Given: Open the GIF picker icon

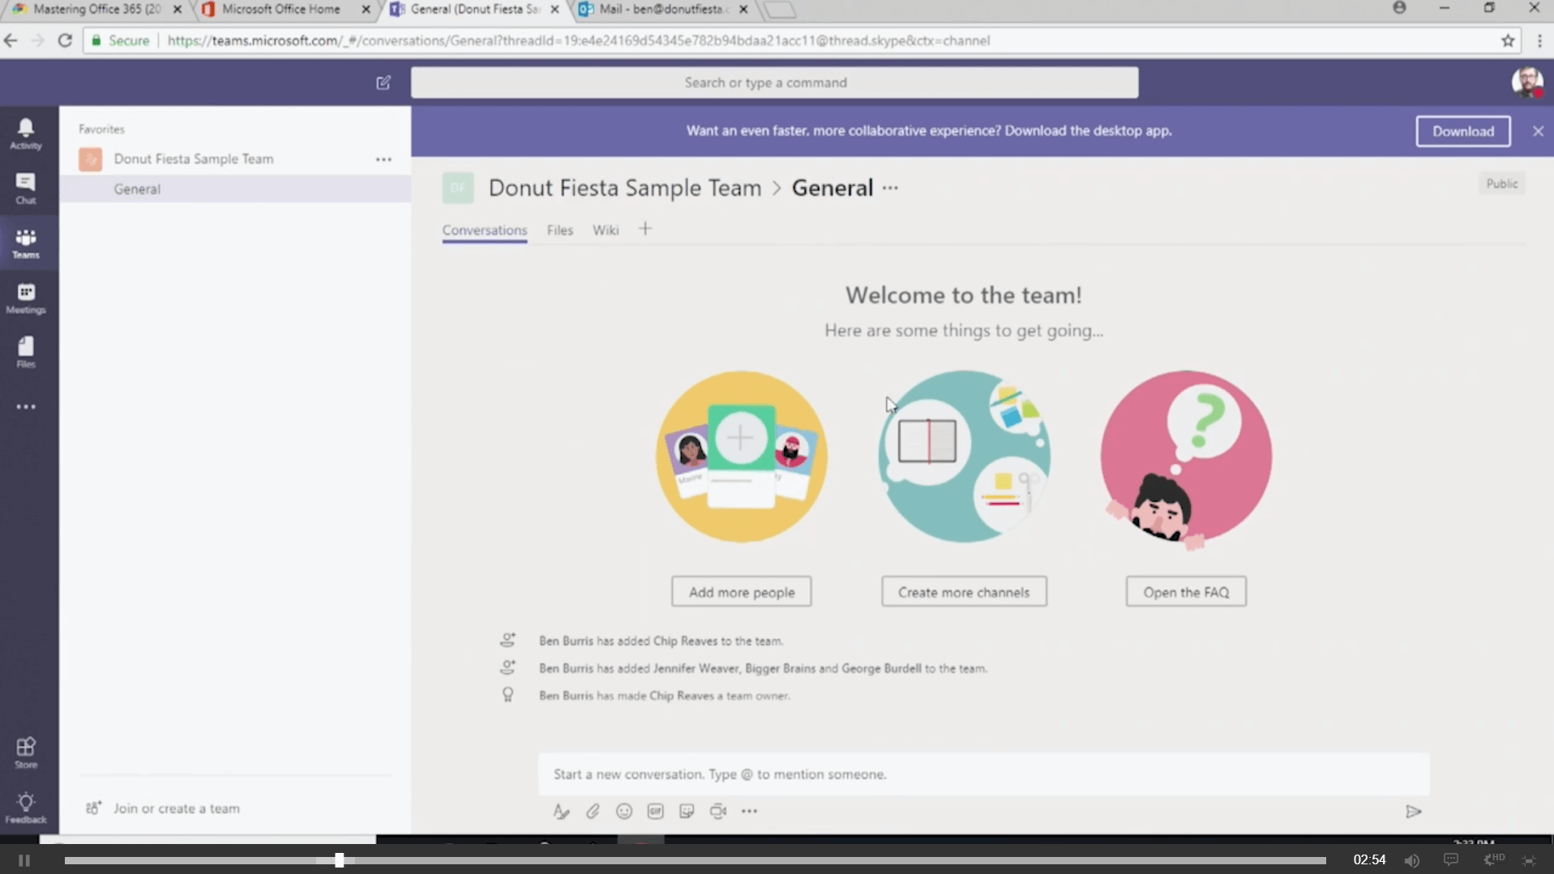Looking at the screenshot, I should pyautogui.click(x=655, y=811).
